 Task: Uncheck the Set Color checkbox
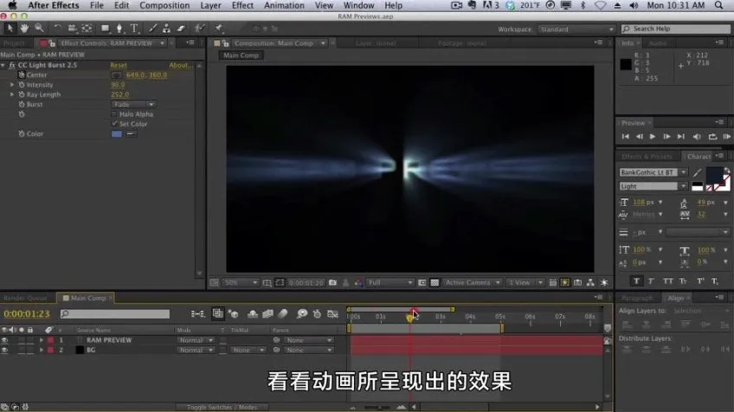[x=114, y=124]
